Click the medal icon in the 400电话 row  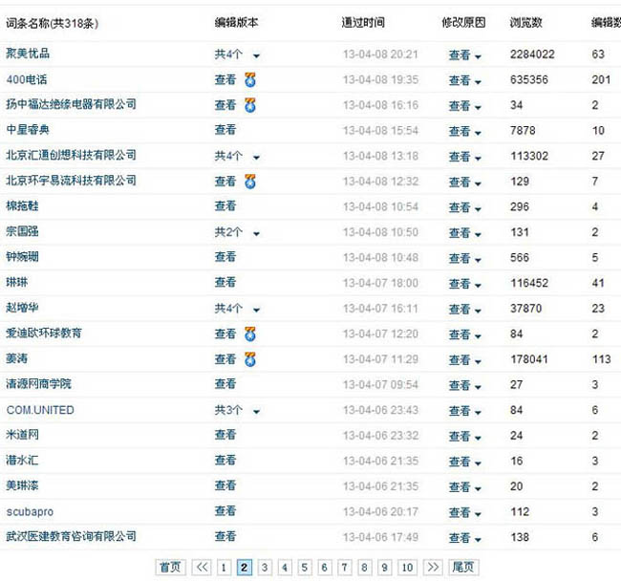pyautogui.click(x=250, y=80)
